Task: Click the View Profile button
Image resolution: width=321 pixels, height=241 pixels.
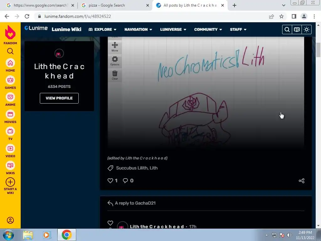Action: coord(59,98)
